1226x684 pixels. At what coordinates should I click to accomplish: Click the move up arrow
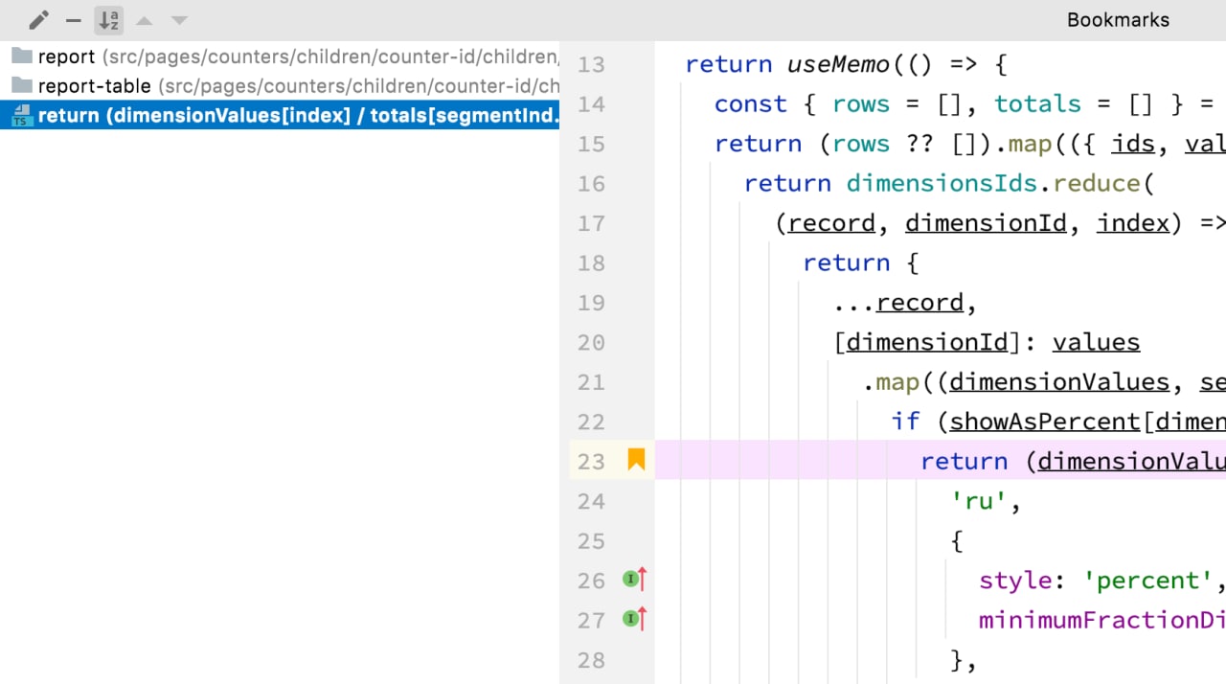(144, 20)
